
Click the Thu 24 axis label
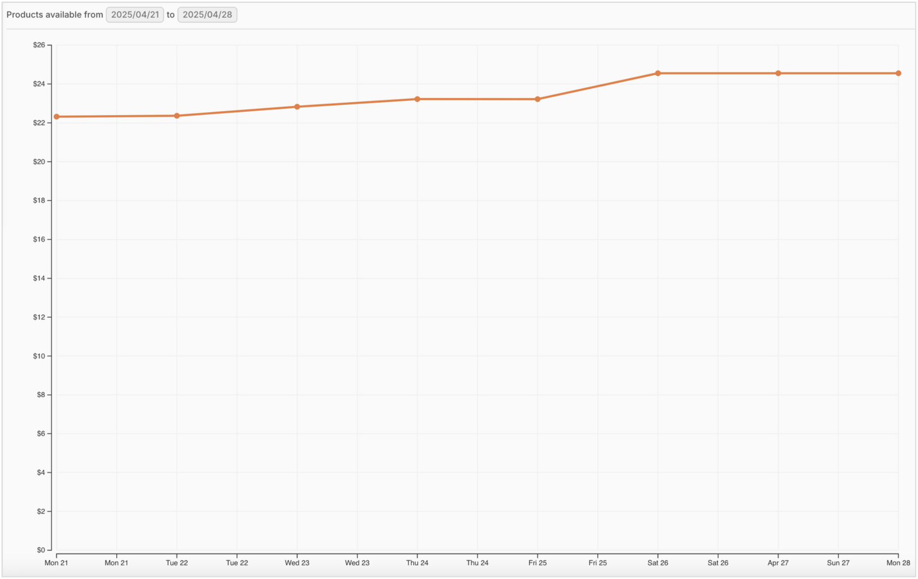(x=417, y=563)
